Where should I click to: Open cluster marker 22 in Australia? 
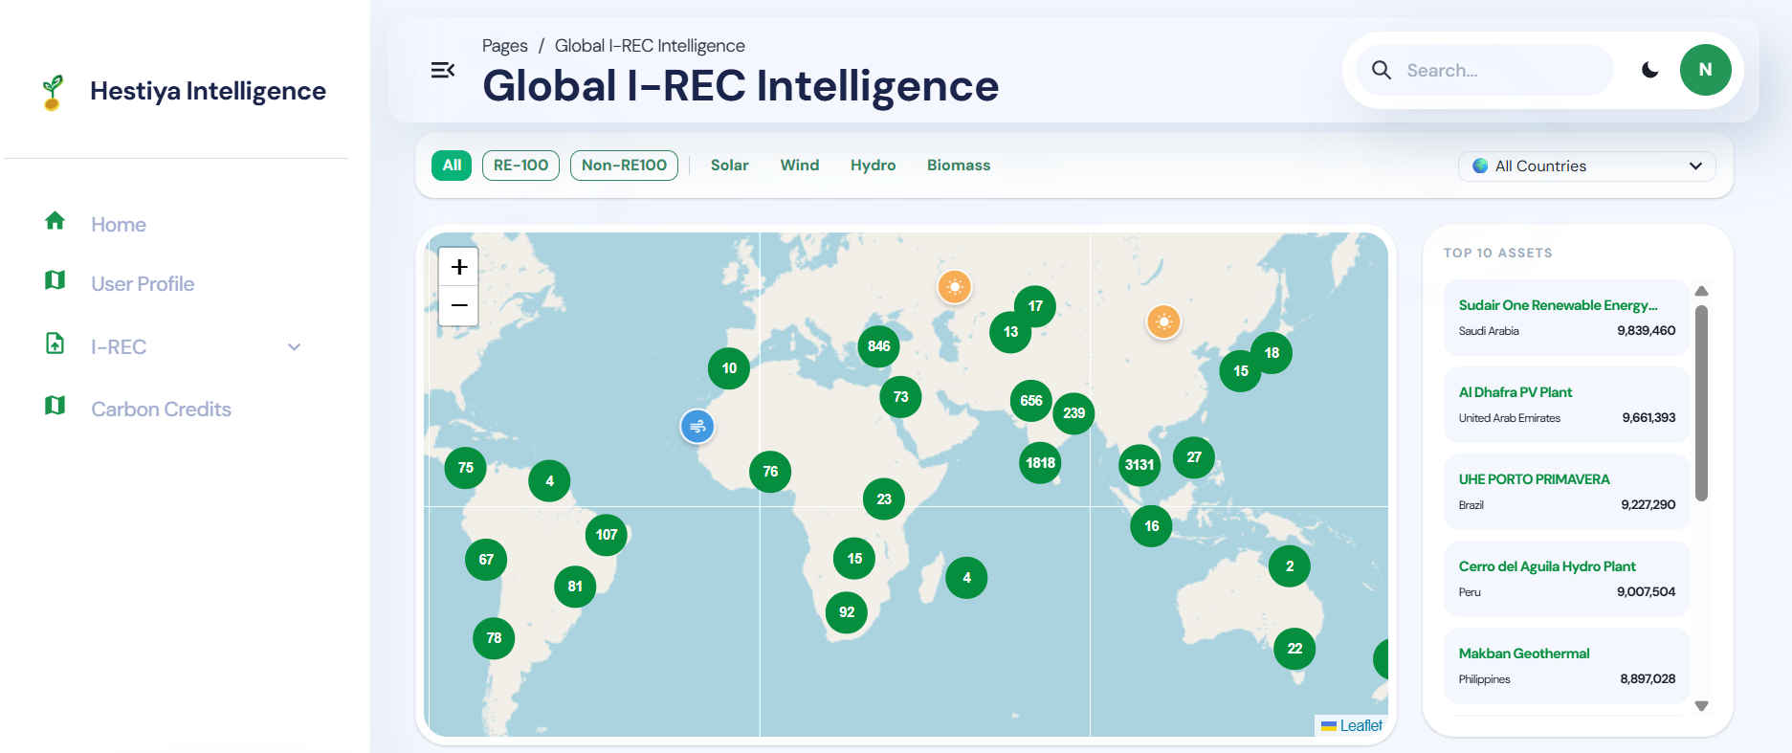coord(1294,649)
